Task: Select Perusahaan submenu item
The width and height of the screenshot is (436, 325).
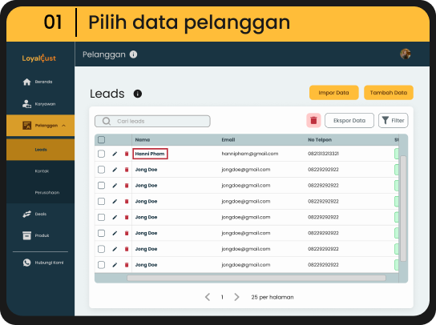Action: click(47, 192)
